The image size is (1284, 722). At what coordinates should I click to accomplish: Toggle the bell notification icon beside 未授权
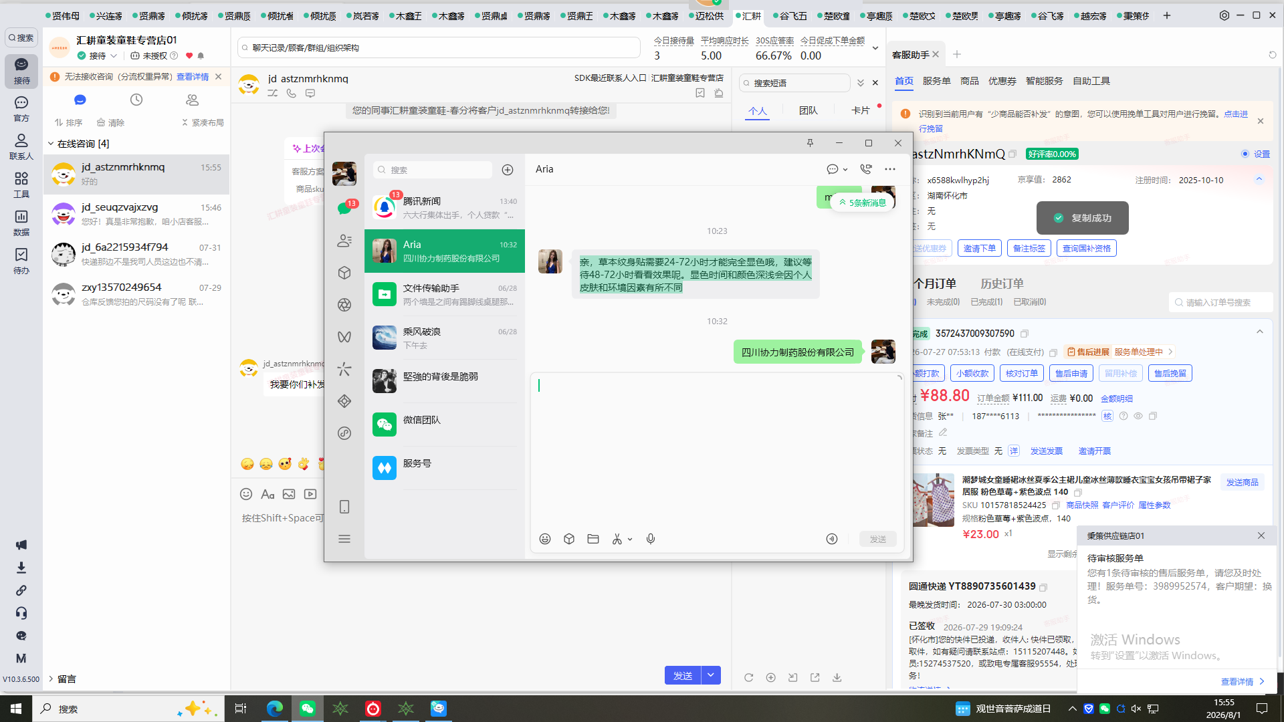click(201, 55)
